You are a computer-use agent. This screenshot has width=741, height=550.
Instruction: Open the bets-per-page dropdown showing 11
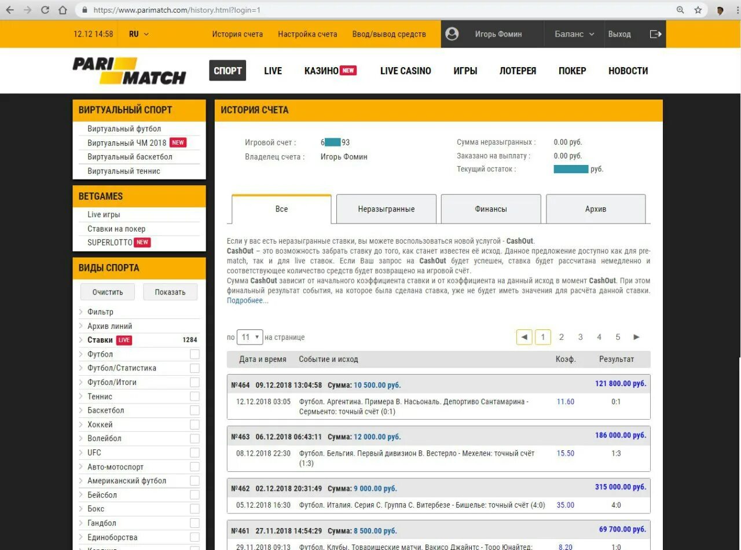pyautogui.click(x=250, y=337)
